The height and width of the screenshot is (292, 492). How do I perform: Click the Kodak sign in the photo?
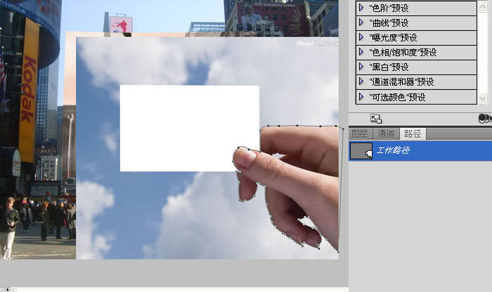coord(29,91)
